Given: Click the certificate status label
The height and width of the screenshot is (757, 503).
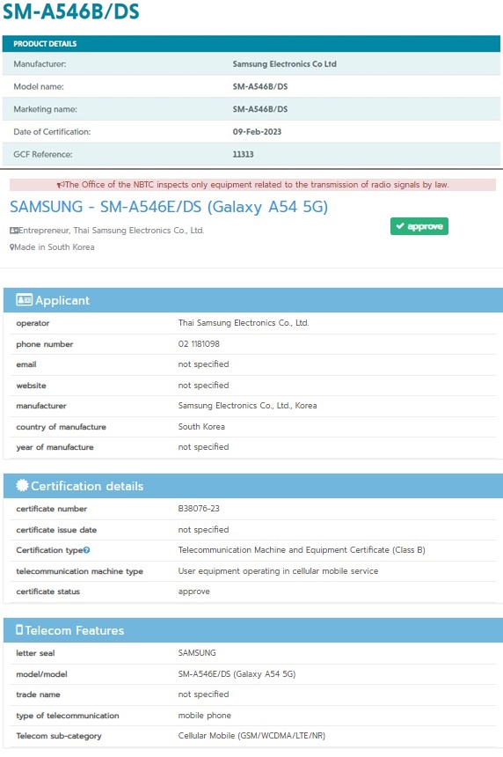Looking at the screenshot, I should (47, 592).
